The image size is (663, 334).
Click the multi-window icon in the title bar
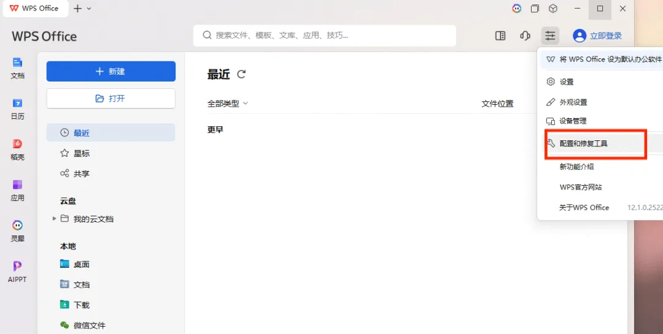pyautogui.click(x=535, y=9)
